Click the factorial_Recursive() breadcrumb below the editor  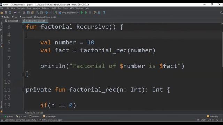point(34,112)
